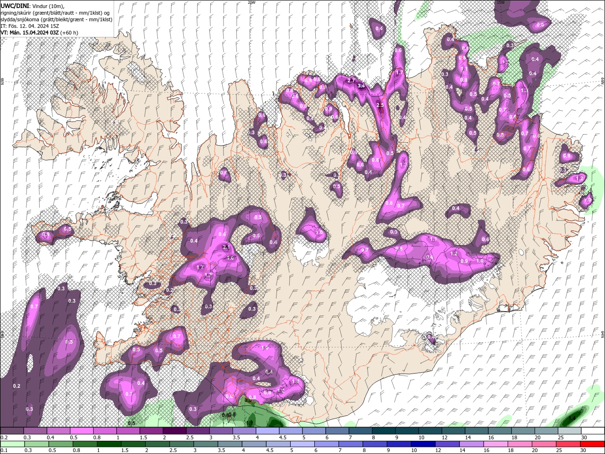Click the light grey snow swatch labeled 25
Screen dimensions: 605x454
pyautogui.click(x=570, y=430)
